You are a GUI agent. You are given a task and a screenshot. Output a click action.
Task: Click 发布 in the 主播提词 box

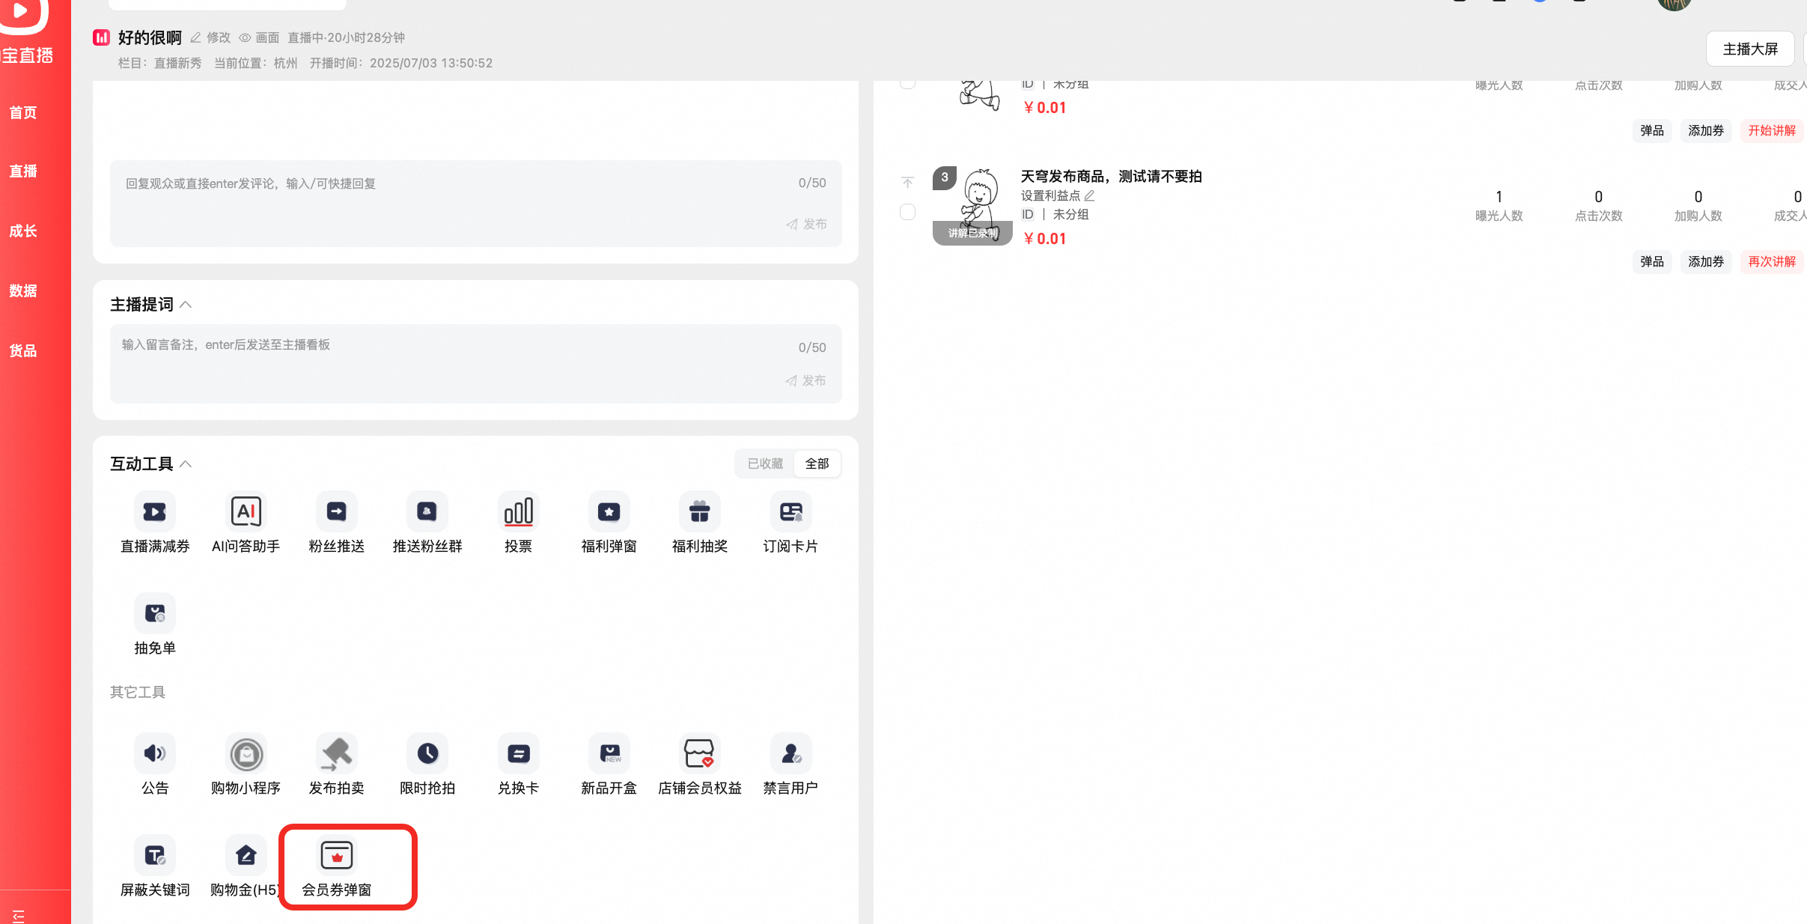pos(806,380)
